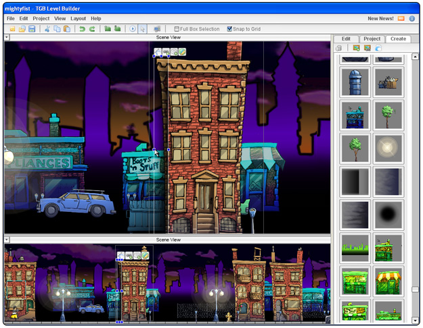Screen dimensions: 423x328
Task: Click green globe gizmo icon in top scene view
Action: coord(182,52)
